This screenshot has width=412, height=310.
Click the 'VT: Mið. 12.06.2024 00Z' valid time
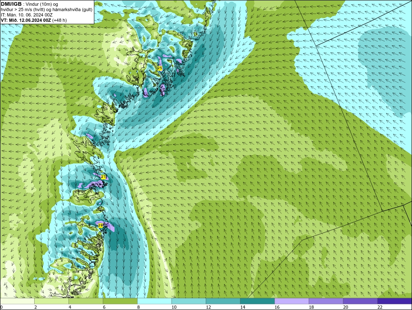26,20
